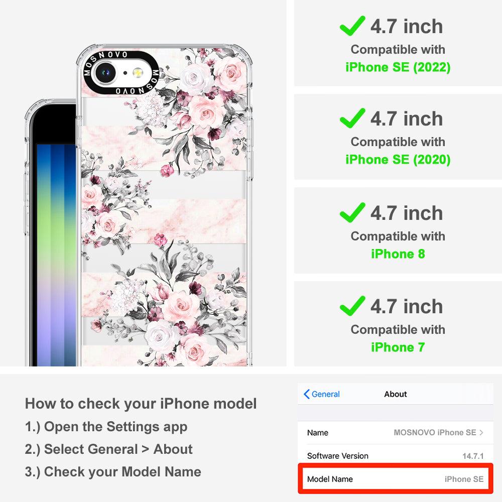This screenshot has width=502, height=502.
Task: Click the green checkmark beside iPhone 7
Action: (352, 306)
